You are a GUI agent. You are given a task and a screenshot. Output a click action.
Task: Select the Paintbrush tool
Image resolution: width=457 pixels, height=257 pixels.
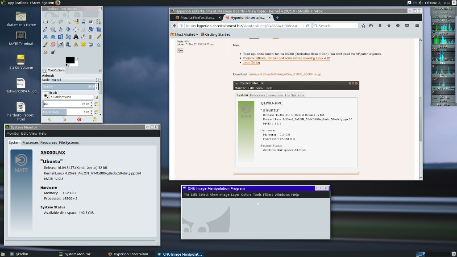click(x=46, y=44)
